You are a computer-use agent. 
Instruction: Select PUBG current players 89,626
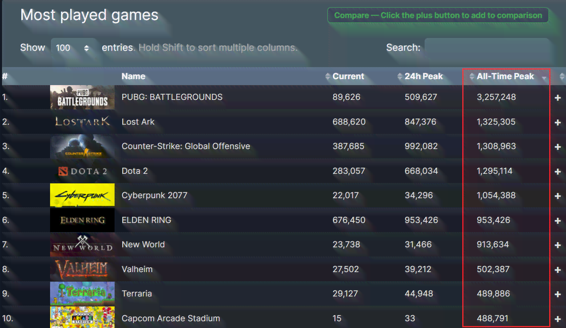coord(346,97)
